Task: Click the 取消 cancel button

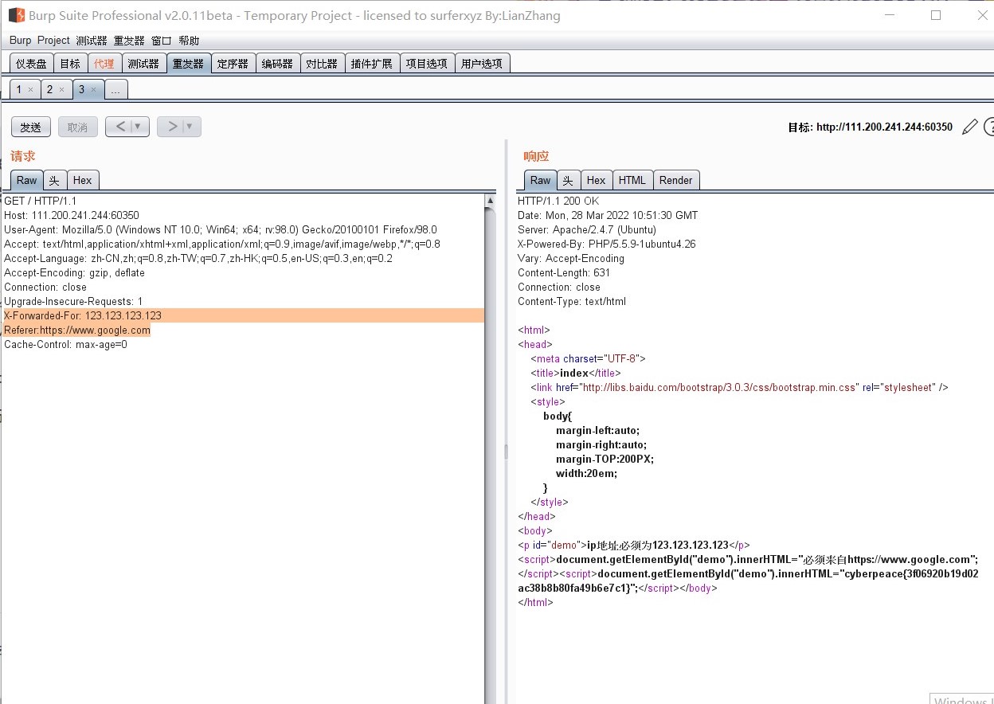Action: click(x=77, y=126)
